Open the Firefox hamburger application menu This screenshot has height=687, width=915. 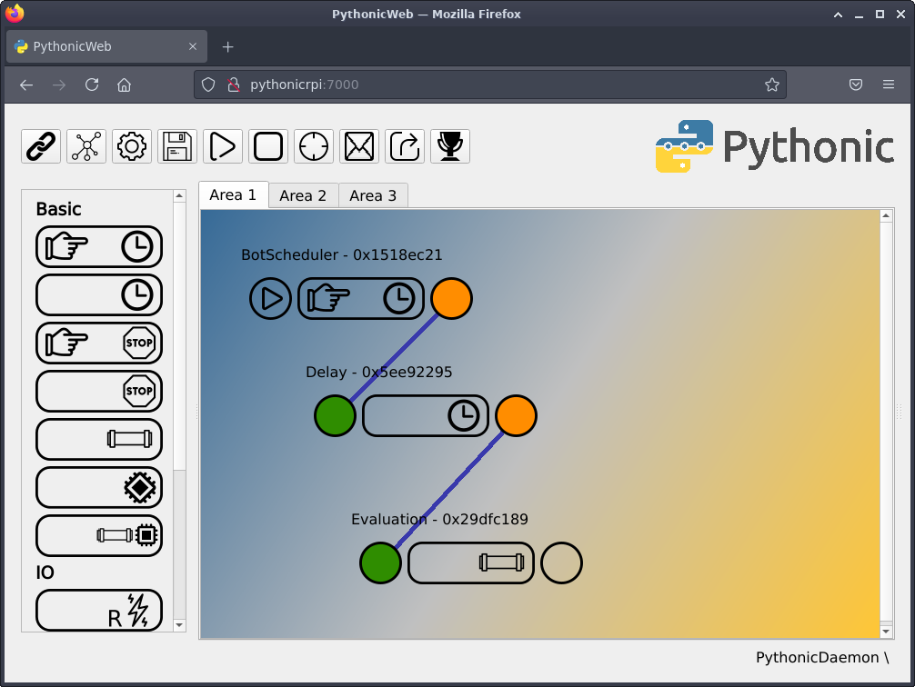click(x=888, y=84)
